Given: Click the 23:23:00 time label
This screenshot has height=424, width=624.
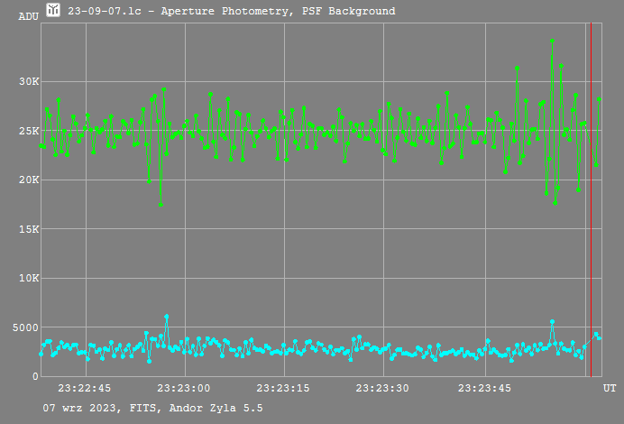Looking at the screenshot, I should pos(183,388).
